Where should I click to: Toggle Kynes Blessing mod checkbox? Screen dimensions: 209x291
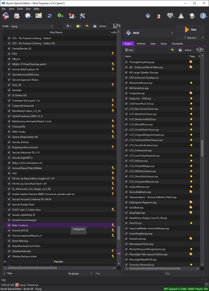click(9, 241)
